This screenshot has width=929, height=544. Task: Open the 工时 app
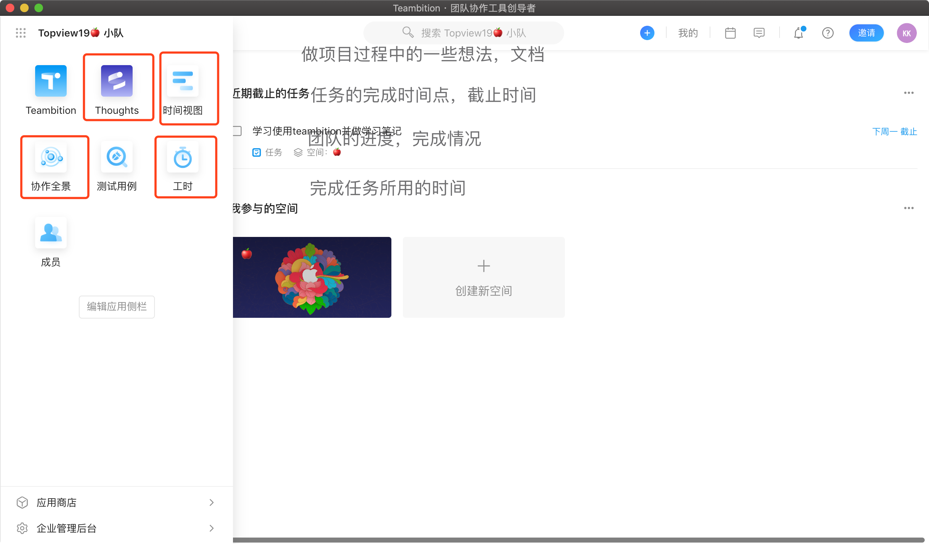tap(183, 157)
